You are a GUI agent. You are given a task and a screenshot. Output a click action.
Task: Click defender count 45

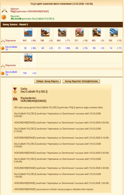[x=77, y=48]
